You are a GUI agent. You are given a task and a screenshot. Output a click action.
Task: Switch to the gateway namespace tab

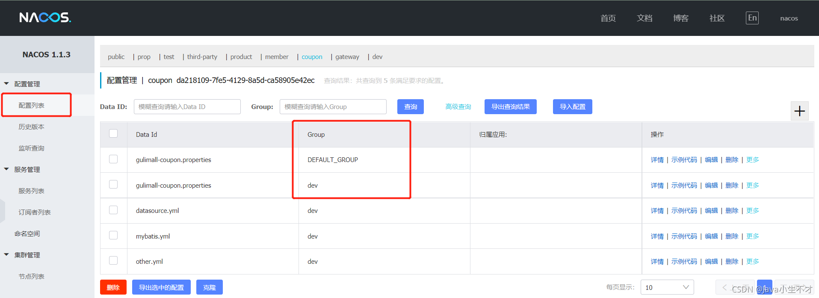point(347,57)
